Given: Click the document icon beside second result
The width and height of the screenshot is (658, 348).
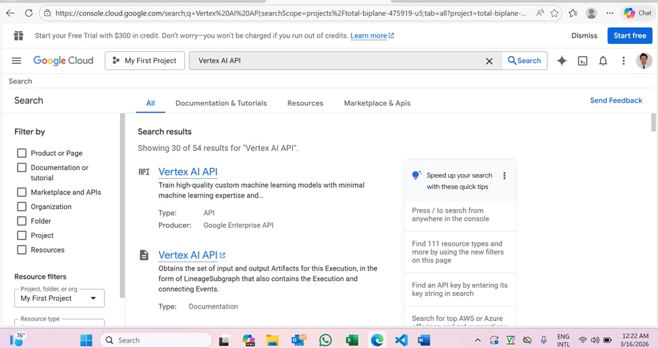Looking at the screenshot, I should click(x=144, y=255).
